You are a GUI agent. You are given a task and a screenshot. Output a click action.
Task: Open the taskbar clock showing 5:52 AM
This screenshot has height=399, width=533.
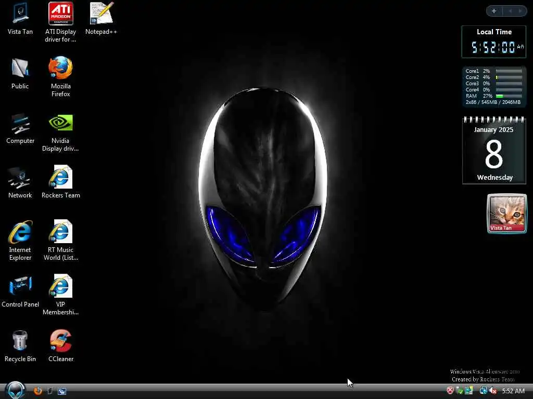(x=513, y=391)
